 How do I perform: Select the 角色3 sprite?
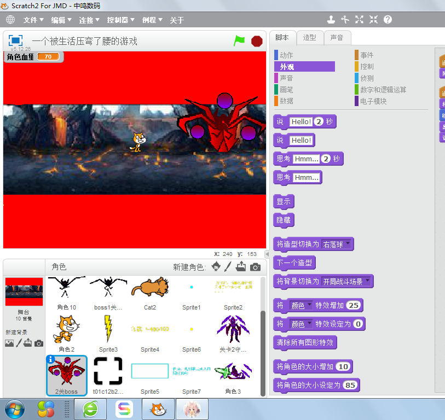[x=233, y=376]
